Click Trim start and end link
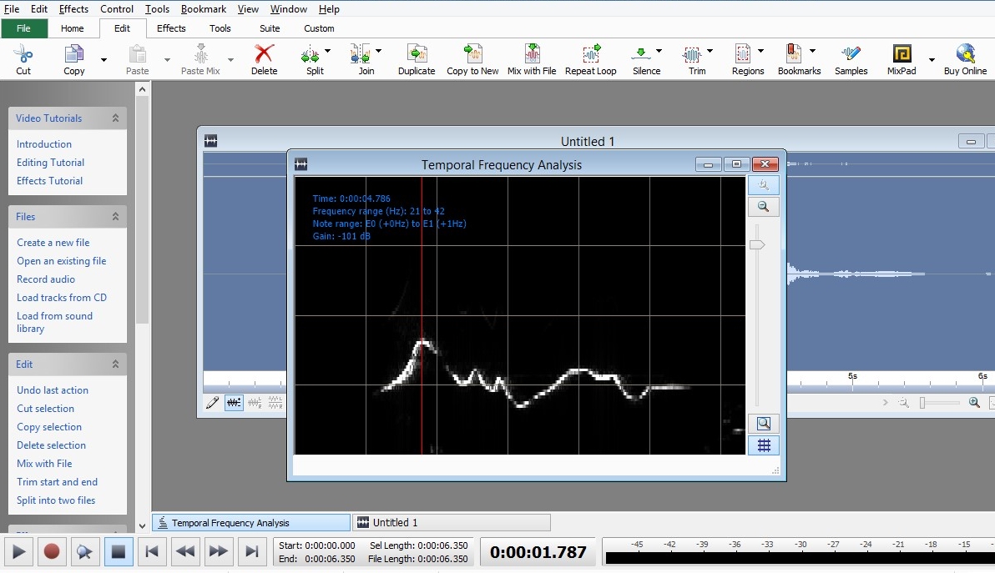 [x=57, y=482]
